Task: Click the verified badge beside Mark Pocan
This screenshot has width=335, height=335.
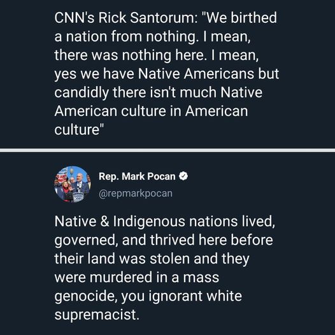Action: [183, 176]
